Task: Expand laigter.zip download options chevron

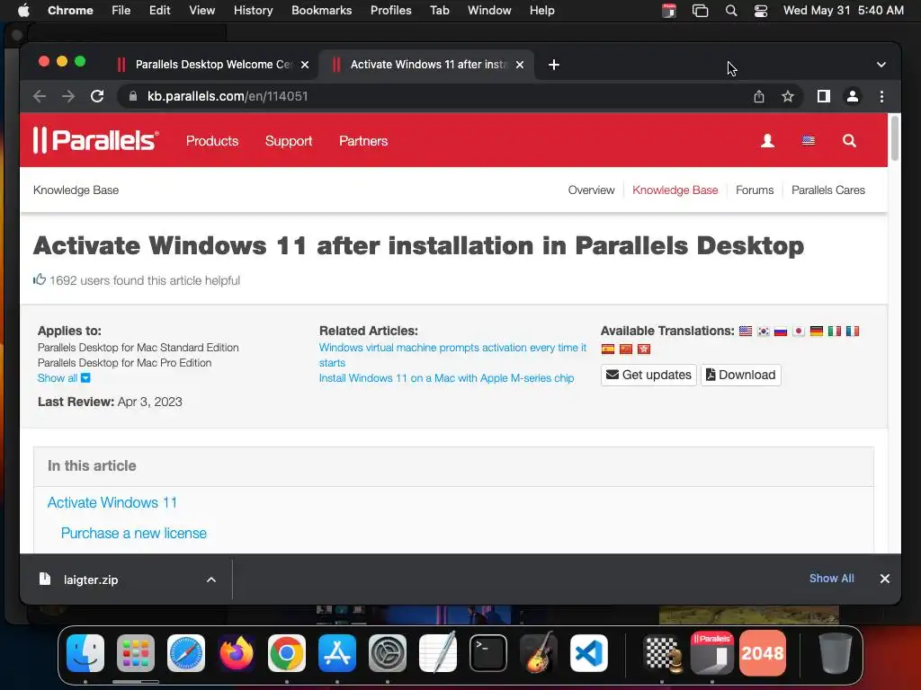Action: [x=210, y=579]
